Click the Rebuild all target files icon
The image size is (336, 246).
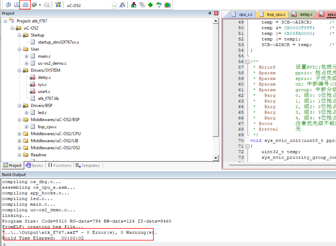(25, 5)
